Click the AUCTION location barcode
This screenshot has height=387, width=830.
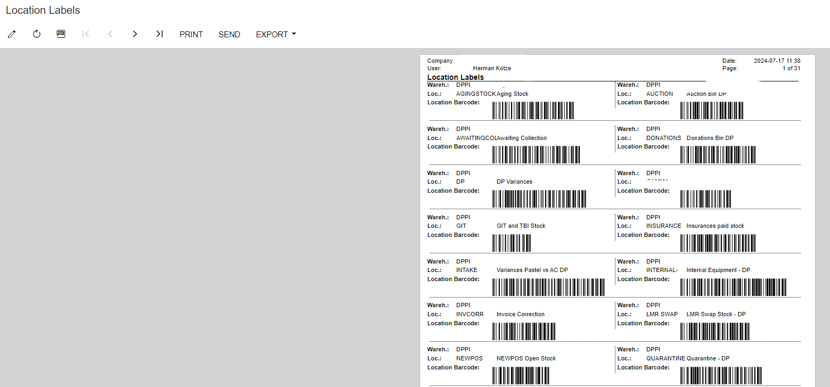tap(711, 111)
